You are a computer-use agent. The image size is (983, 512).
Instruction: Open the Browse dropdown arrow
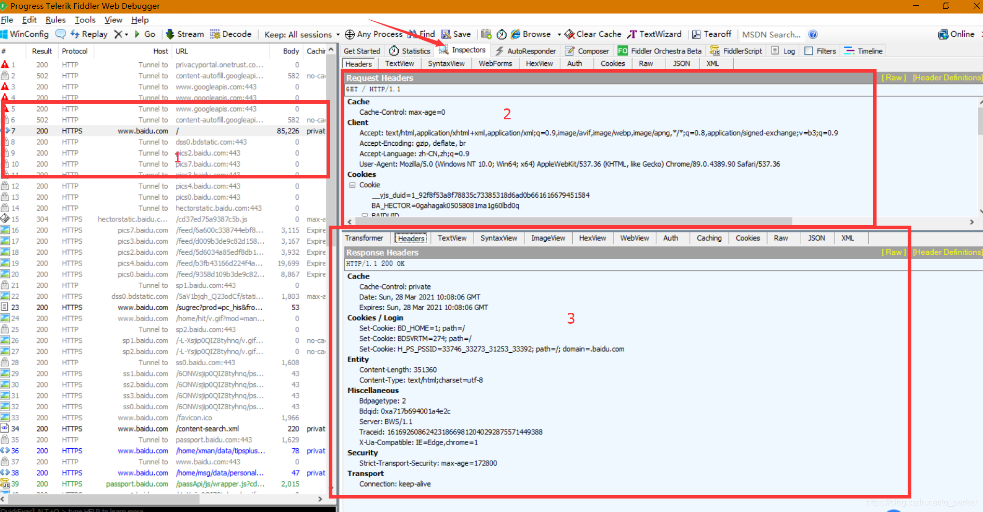pos(559,35)
